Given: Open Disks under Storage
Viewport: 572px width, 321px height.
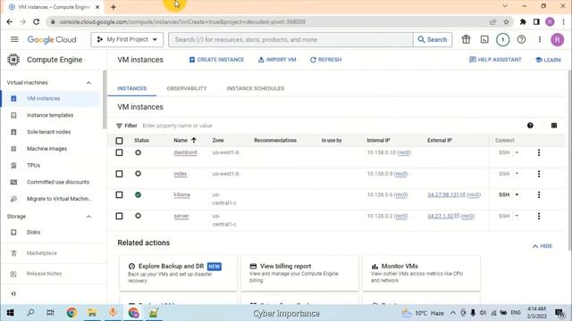Looking at the screenshot, I should pos(34,232).
